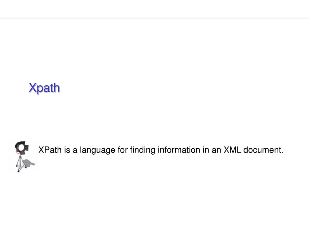Select the word "for" in the sentence
Viewport: 309px width, 232px height.
click(x=123, y=150)
